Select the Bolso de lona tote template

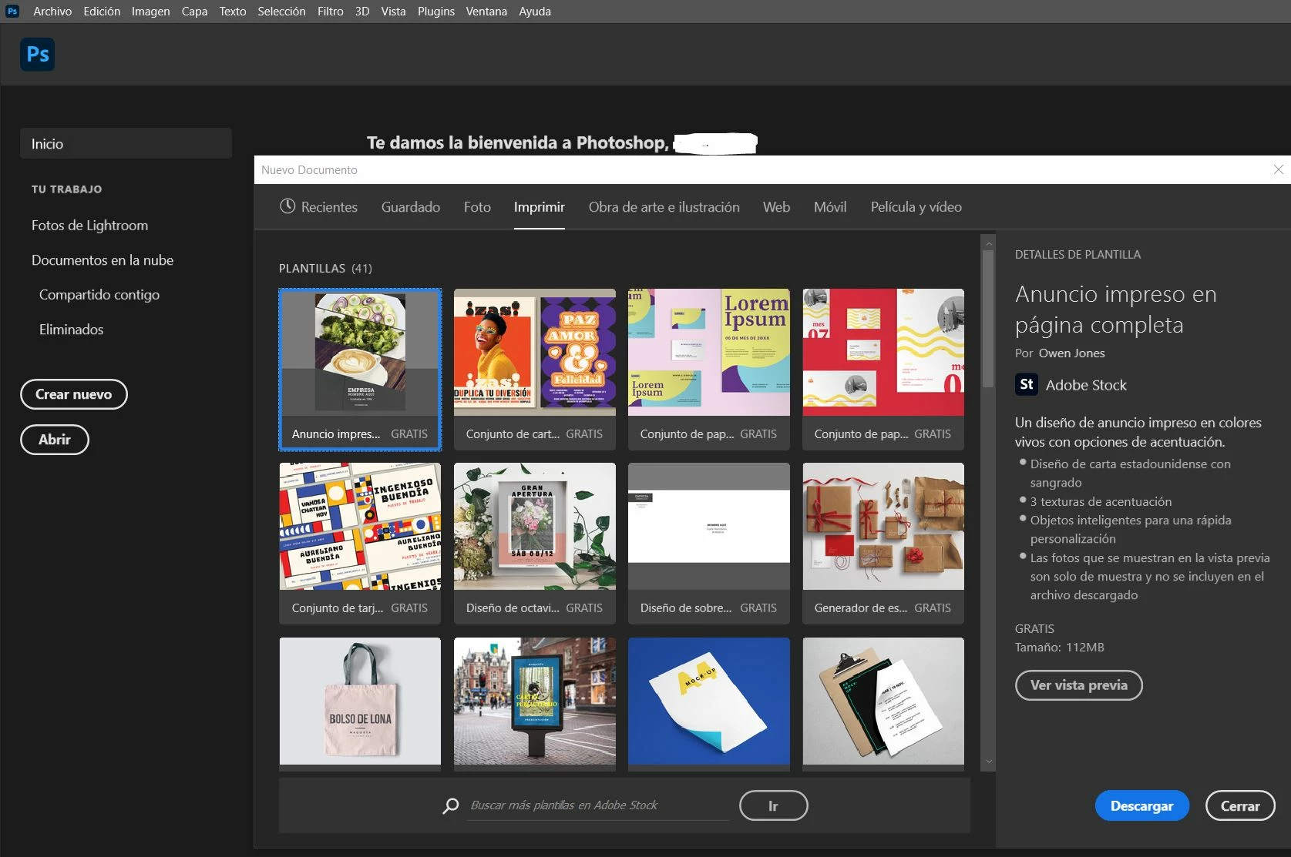tap(360, 703)
